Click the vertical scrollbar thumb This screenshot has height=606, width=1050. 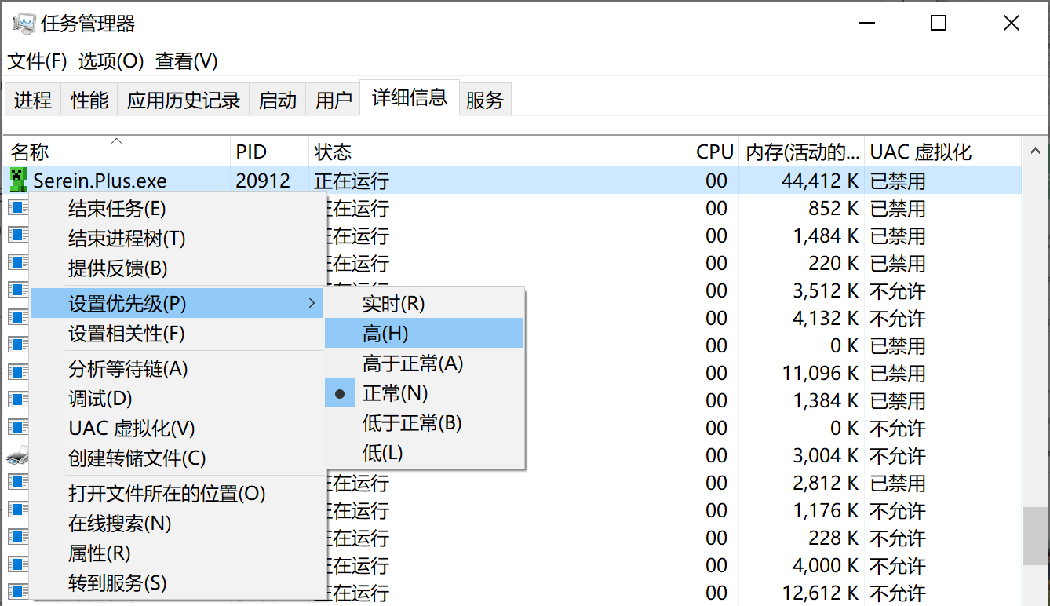pos(1036,535)
